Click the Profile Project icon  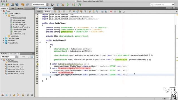point(80,5)
